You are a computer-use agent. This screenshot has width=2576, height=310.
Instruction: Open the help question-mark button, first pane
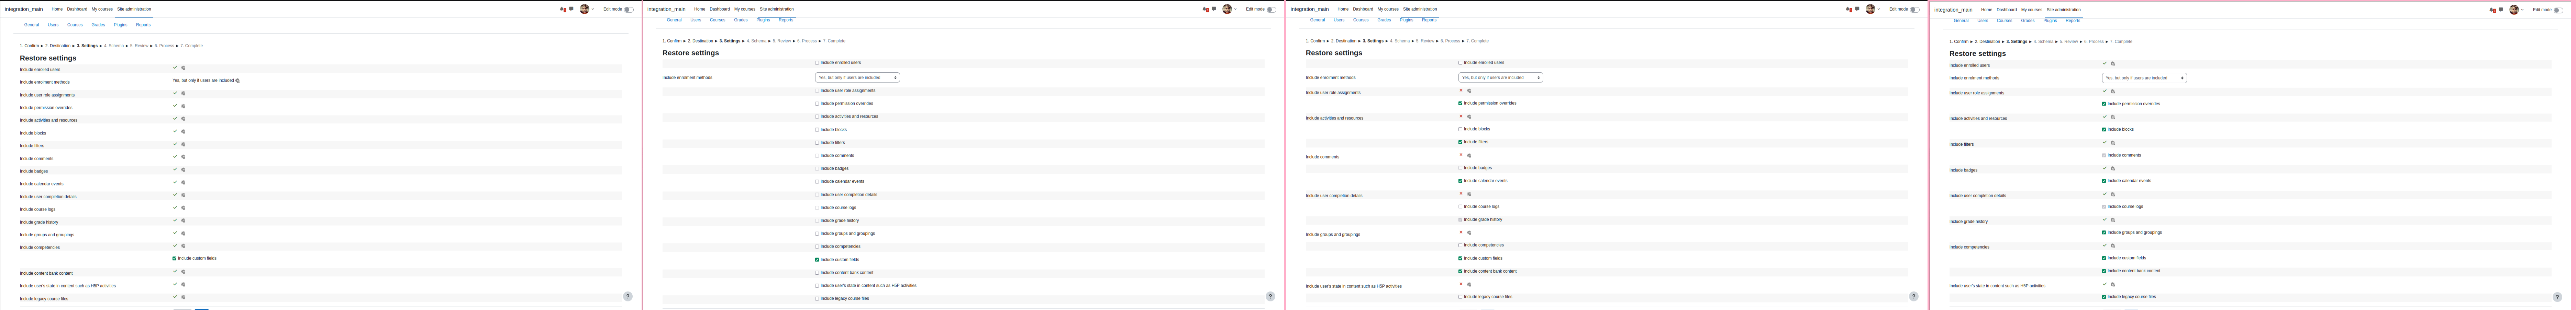tap(628, 296)
